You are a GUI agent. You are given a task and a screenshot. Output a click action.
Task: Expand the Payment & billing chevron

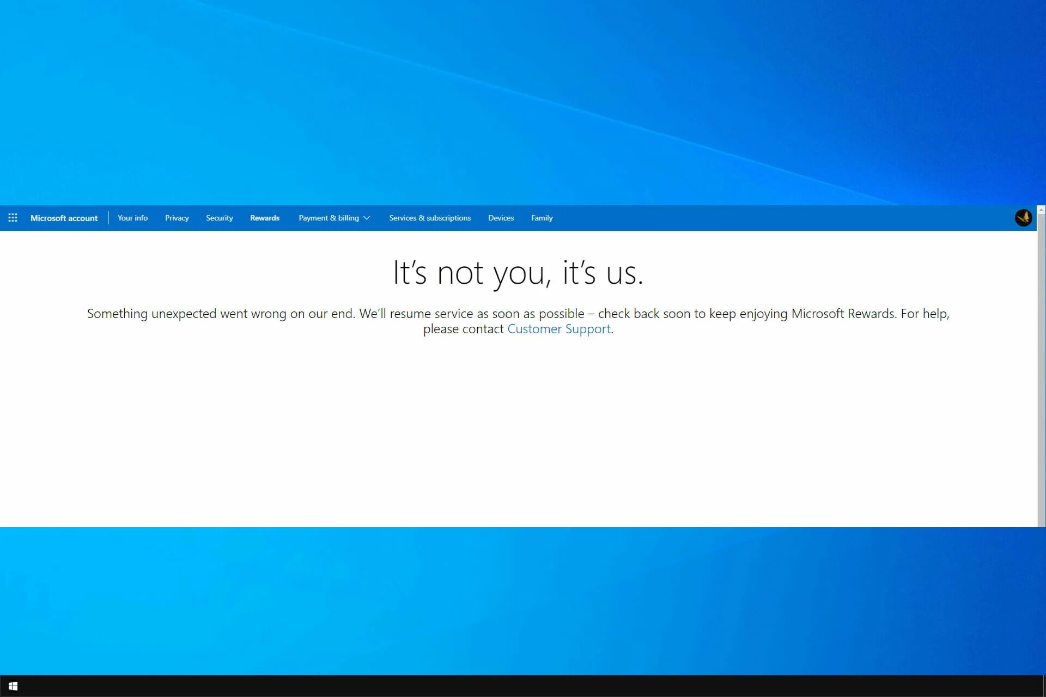pos(367,218)
